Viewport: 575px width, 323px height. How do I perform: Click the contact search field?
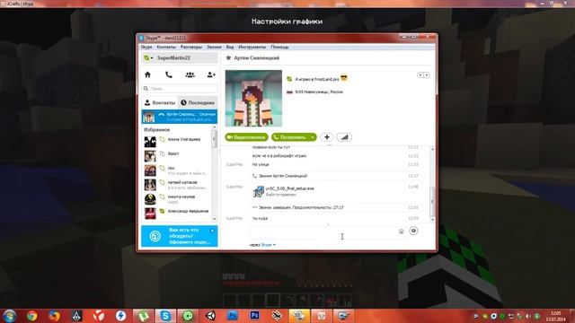tap(180, 89)
